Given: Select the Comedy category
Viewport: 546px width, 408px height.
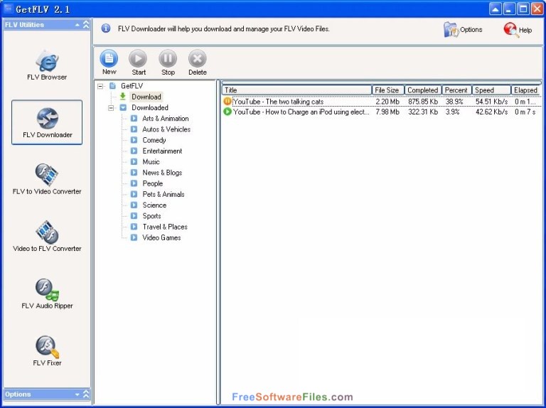Looking at the screenshot, I should pos(154,140).
